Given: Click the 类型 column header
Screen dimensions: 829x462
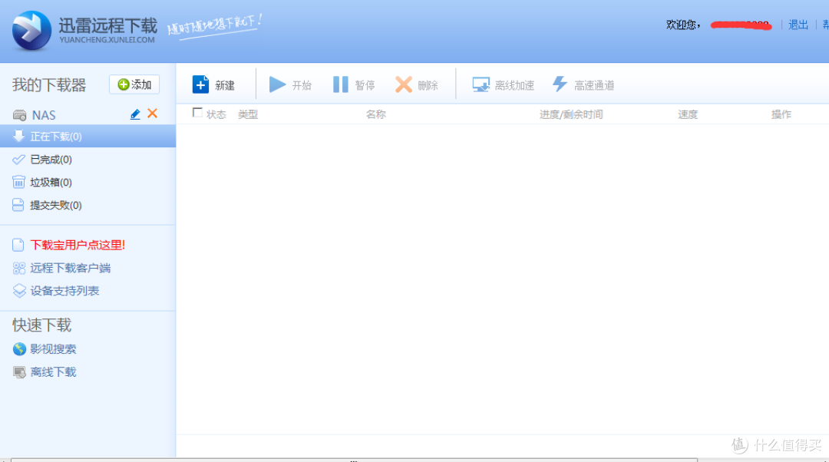Looking at the screenshot, I should pos(248,114).
